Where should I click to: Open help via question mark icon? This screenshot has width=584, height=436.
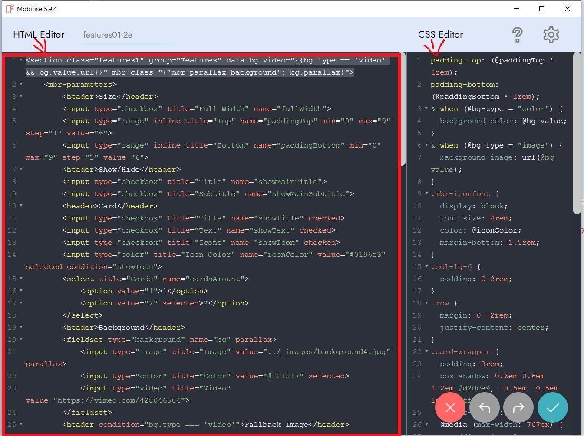point(517,35)
